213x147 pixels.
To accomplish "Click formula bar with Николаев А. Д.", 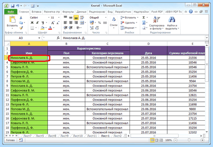I will 133,38.
